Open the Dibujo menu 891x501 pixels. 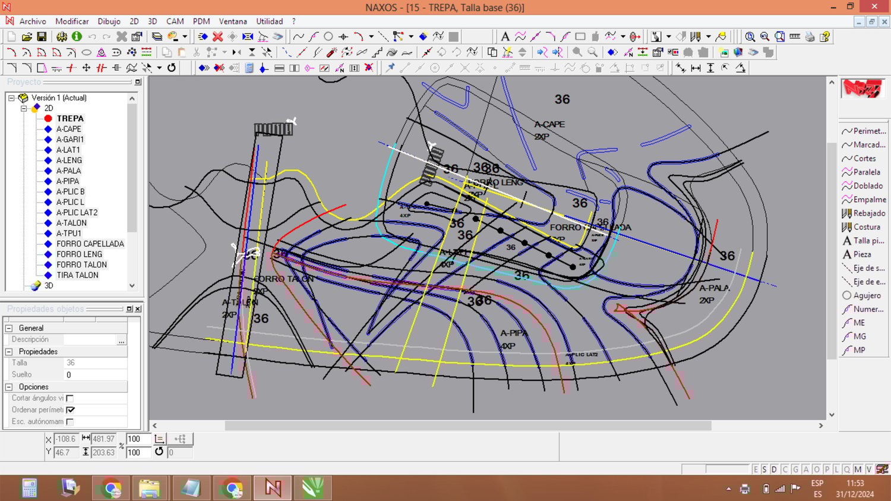coord(109,21)
